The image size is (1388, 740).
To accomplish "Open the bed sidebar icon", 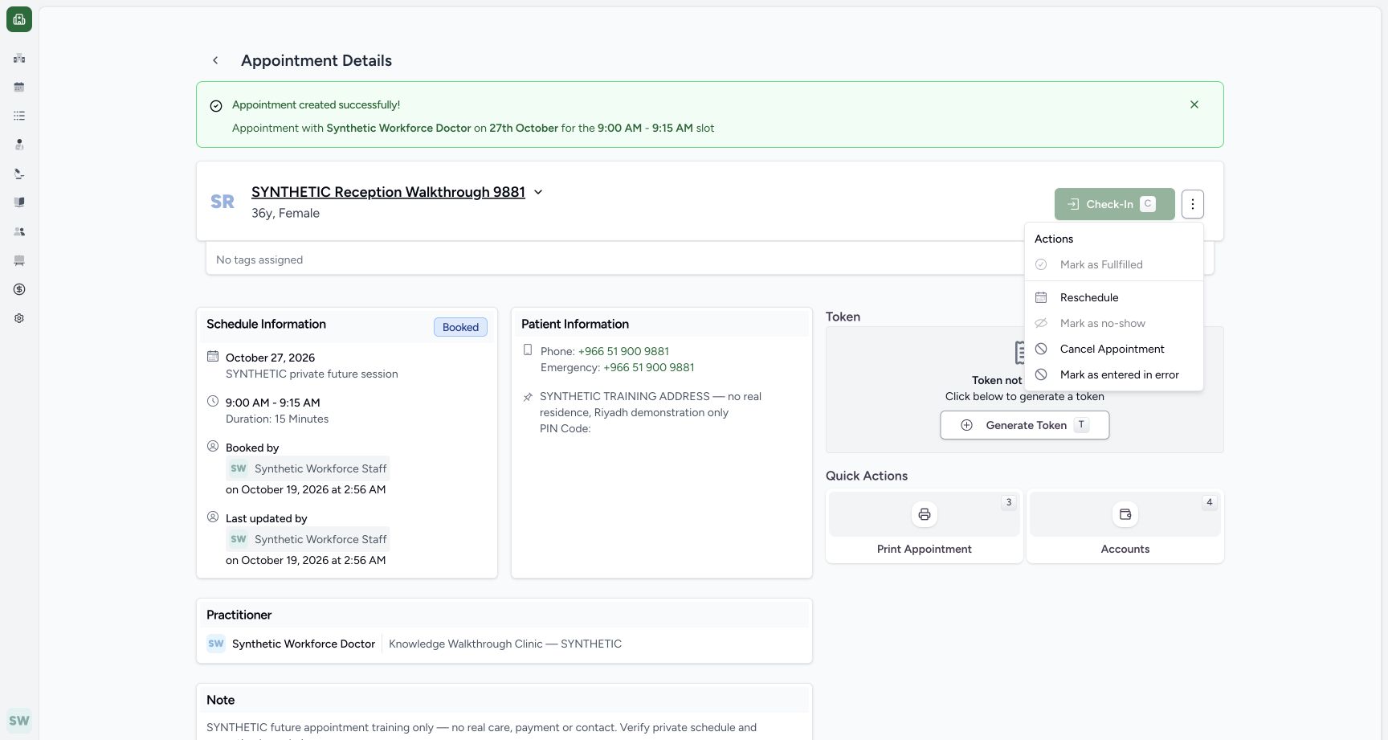I will coord(19,260).
